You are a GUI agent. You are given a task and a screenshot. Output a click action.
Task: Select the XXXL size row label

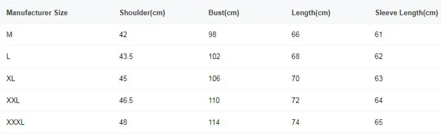point(15,122)
